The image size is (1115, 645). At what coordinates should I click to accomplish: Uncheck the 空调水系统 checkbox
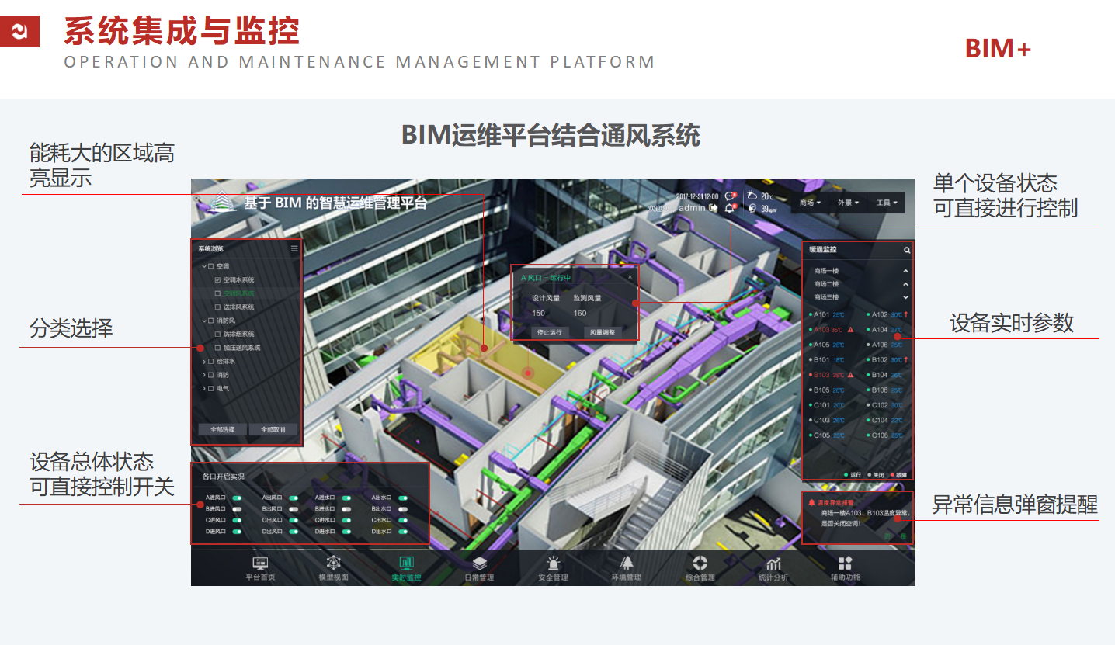[x=218, y=279]
